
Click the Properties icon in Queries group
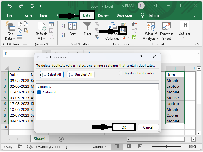click(x=51, y=31)
